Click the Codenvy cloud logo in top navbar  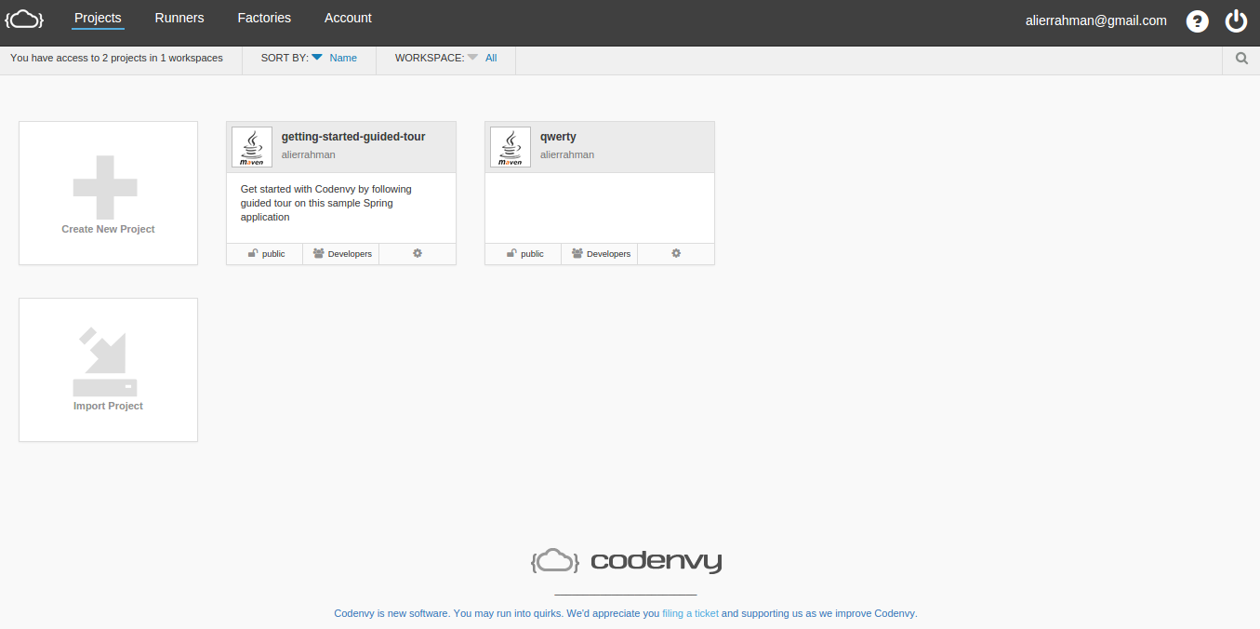point(23,19)
